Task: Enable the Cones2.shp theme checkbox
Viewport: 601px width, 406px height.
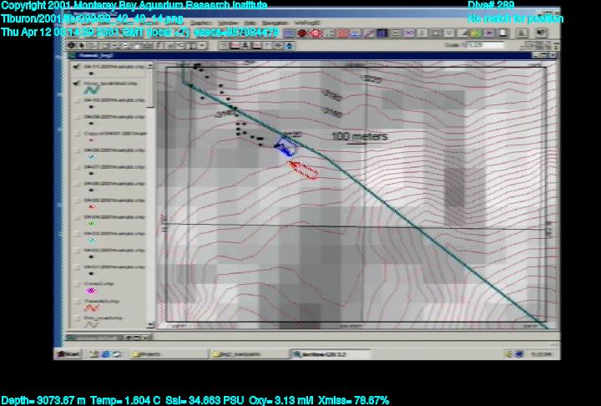Action: pos(77,283)
